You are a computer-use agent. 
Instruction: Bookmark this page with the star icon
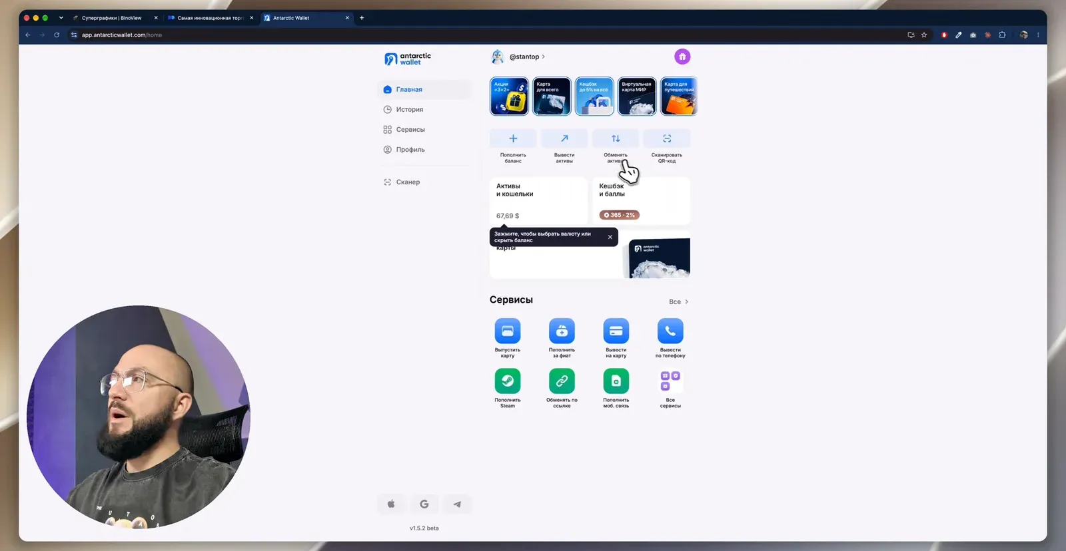pyautogui.click(x=924, y=35)
